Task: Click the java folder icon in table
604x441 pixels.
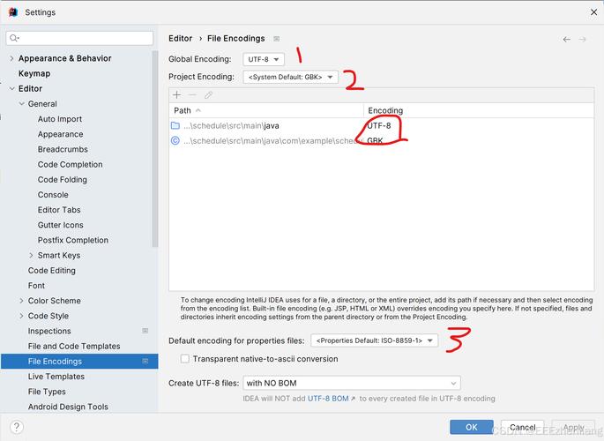Action: point(175,126)
